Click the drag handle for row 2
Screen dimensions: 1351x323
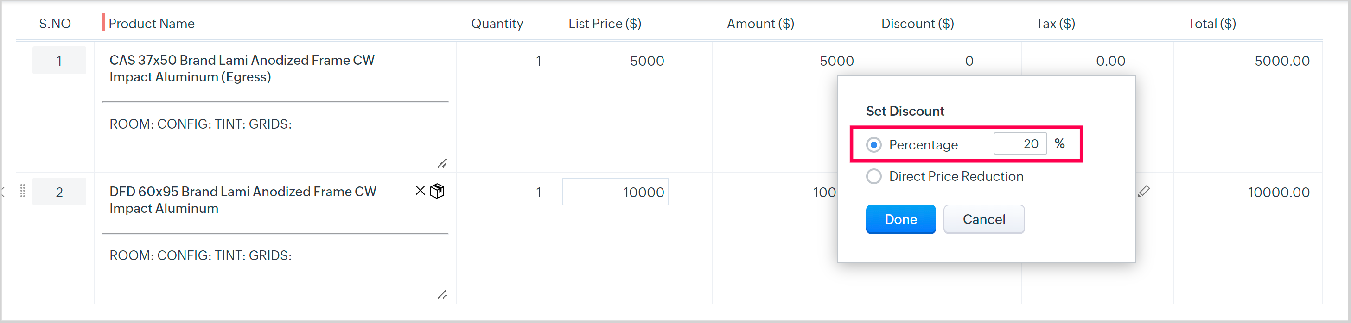pyautogui.click(x=23, y=191)
